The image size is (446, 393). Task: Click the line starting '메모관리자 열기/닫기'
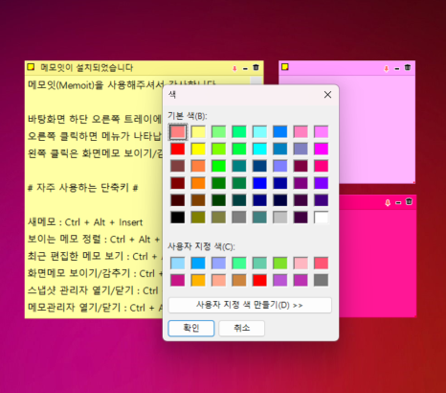click(95, 308)
